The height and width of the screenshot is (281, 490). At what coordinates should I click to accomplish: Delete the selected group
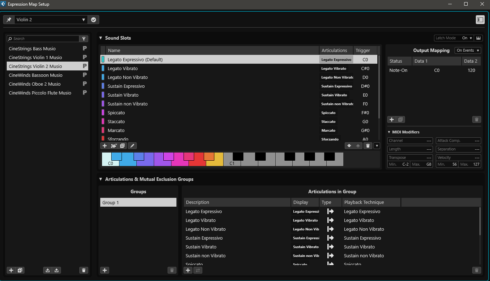point(172,270)
